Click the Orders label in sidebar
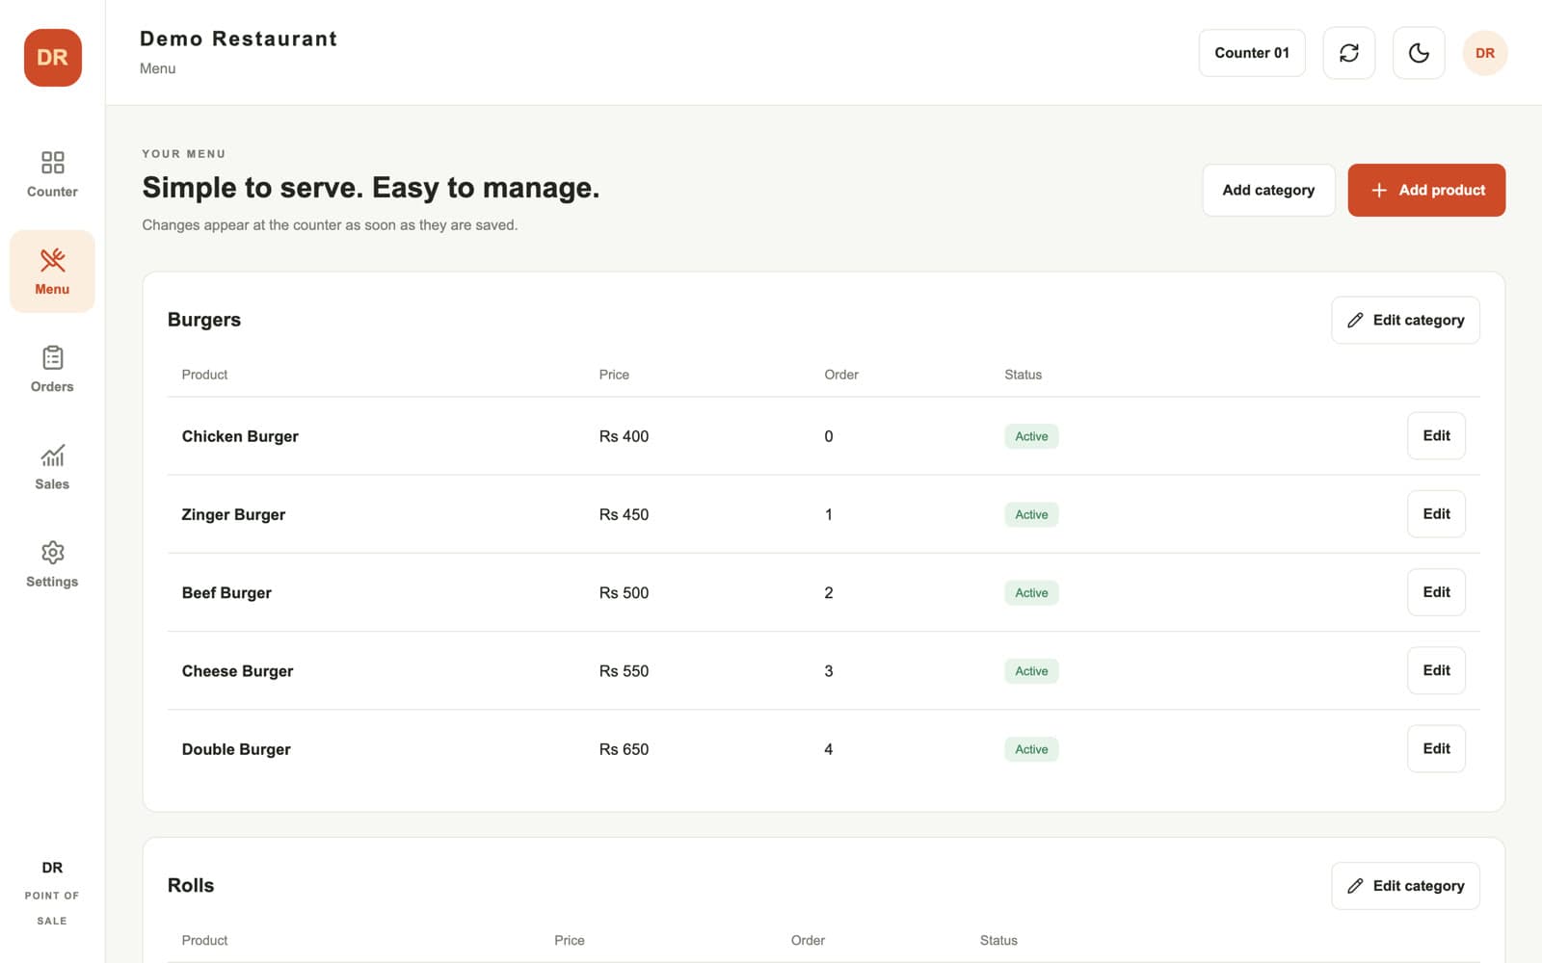1542x963 pixels. [52, 386]
